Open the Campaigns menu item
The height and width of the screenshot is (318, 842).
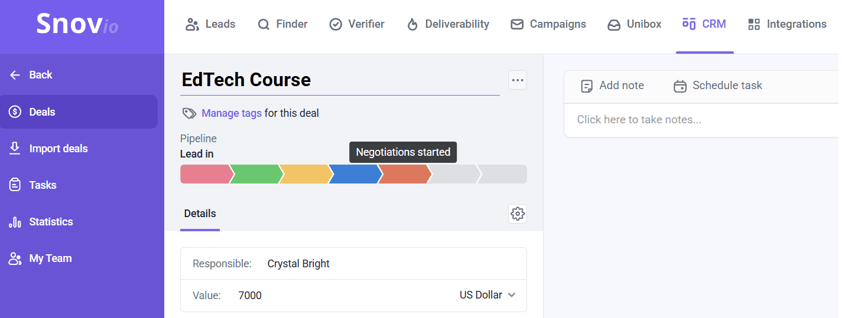(548, 24)
